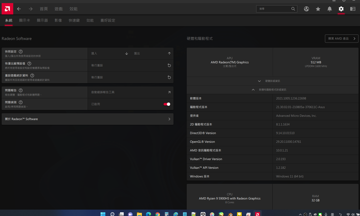The width and height of the screenshot is (360, 216).
Task: Open Blender from the taskbar
Action: 230,214
